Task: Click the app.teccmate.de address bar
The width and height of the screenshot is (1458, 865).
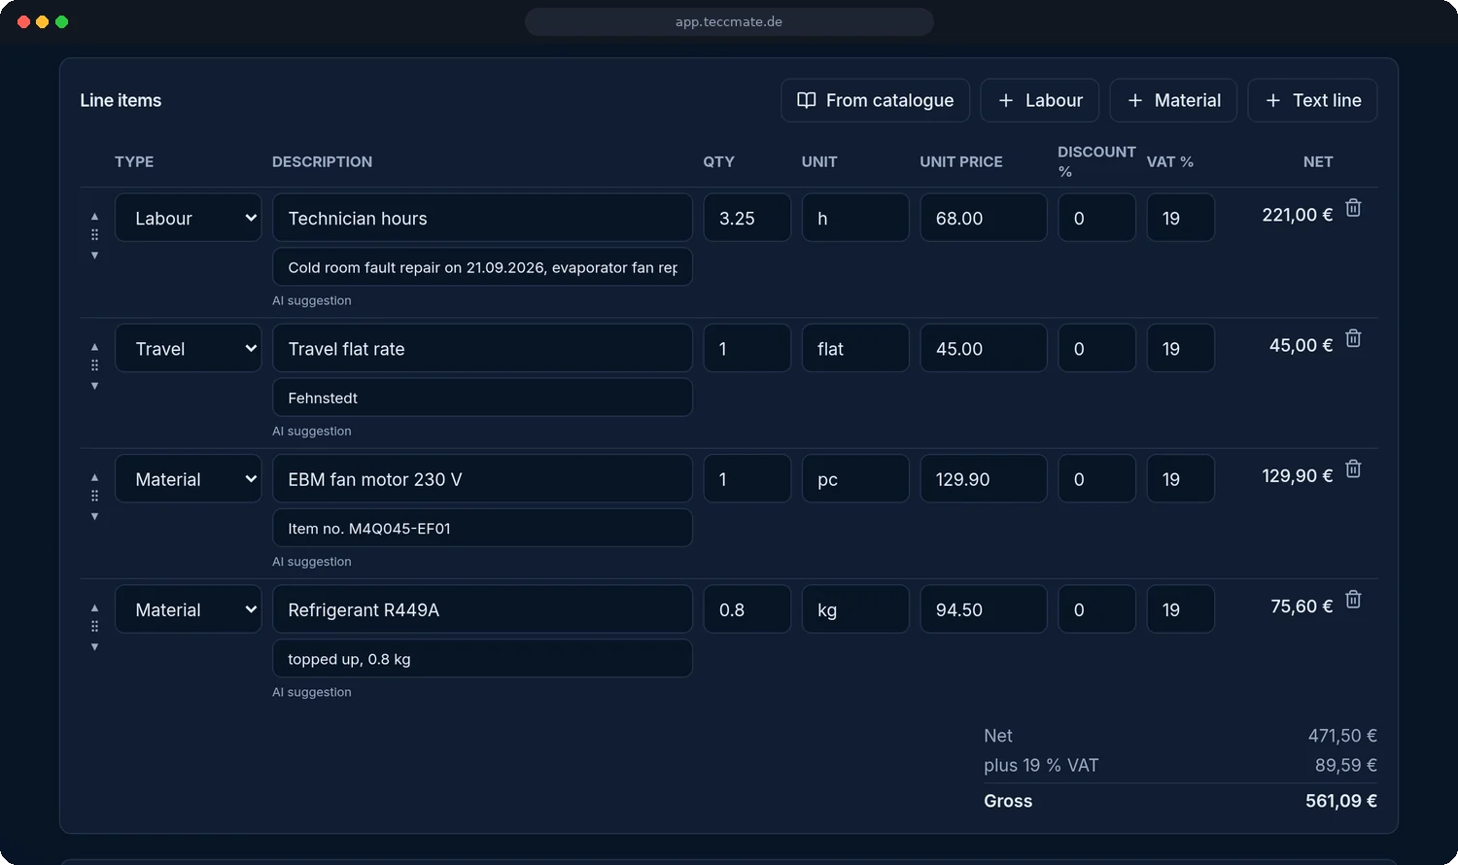Action: point(729,21)
